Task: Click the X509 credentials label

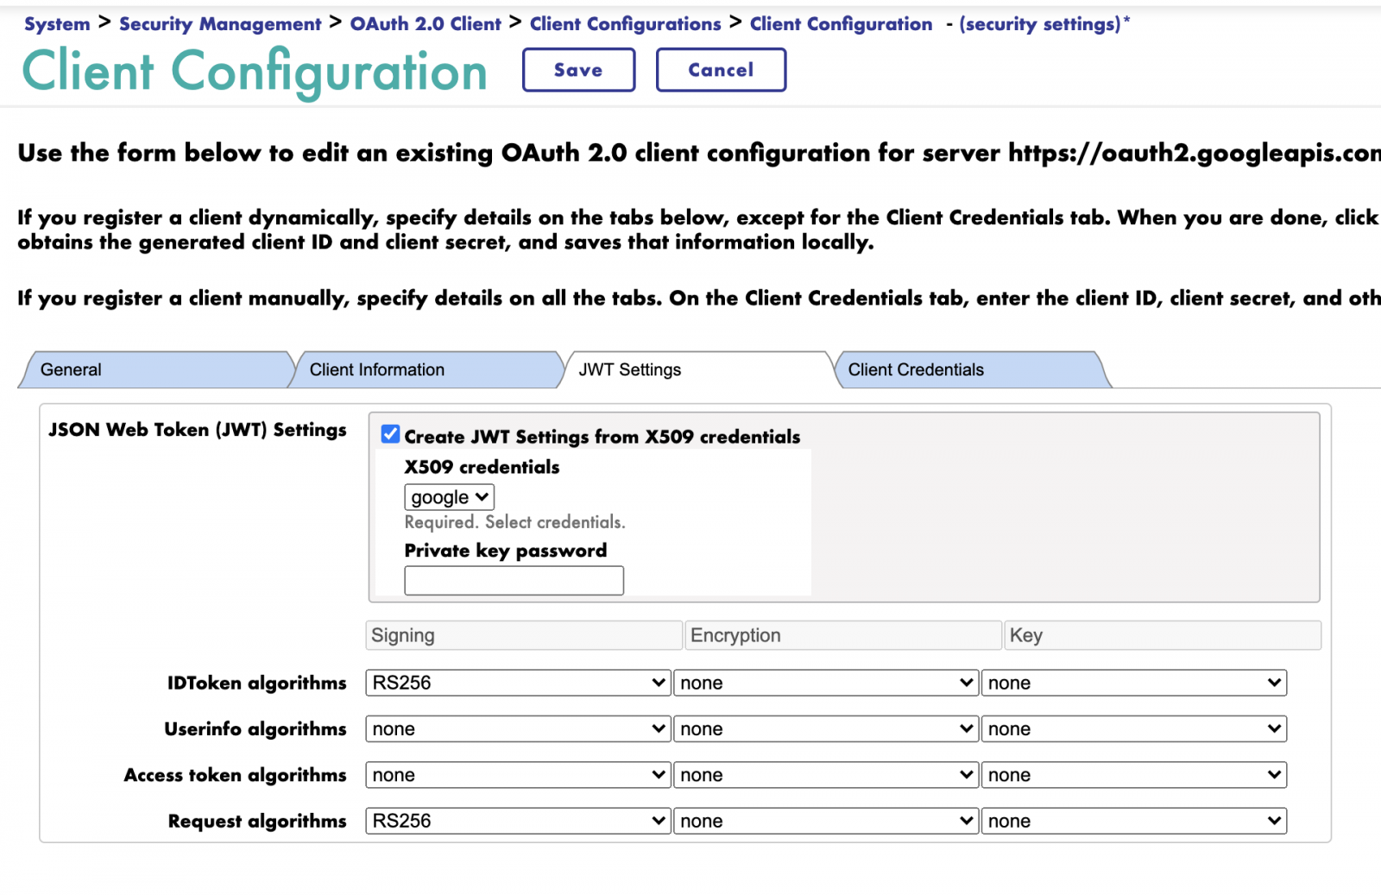Action: [482, 467]
